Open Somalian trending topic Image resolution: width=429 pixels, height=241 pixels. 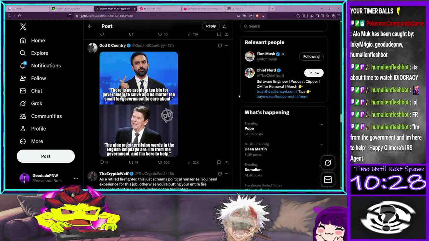253,170
